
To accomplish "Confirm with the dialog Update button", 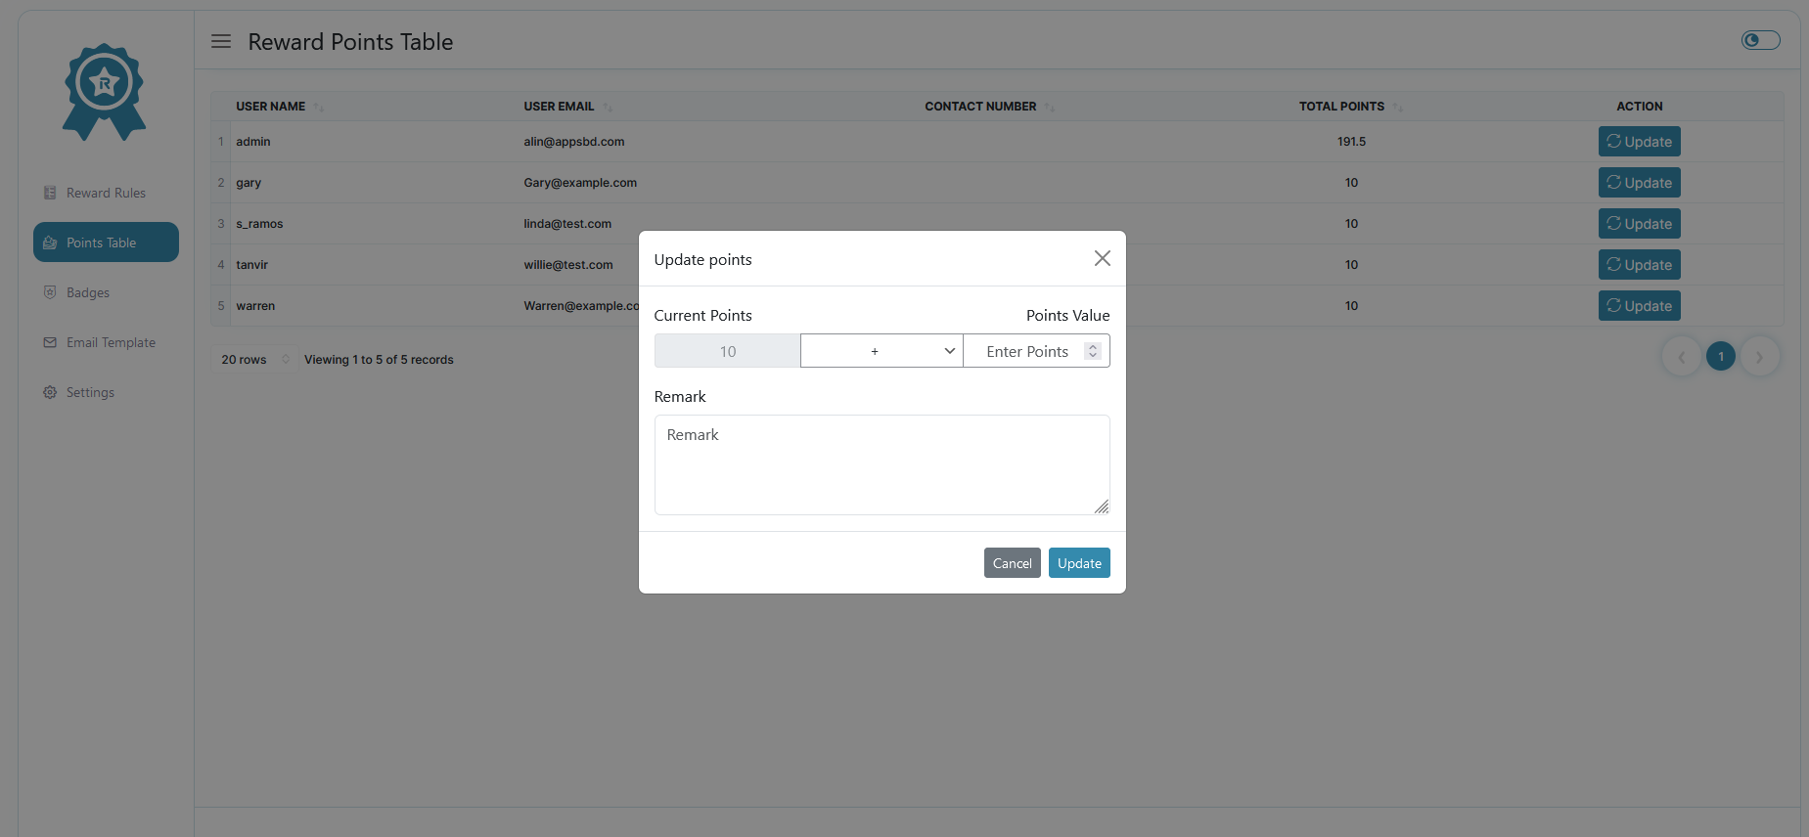I will click(1079, 563).
